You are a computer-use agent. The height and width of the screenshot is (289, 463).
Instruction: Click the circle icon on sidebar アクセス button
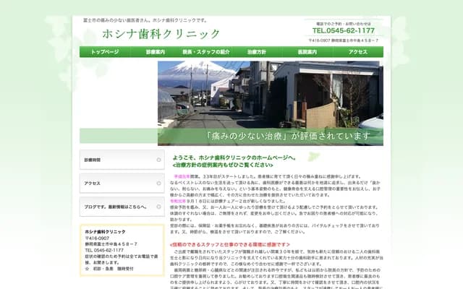click(x=158, y=183)
